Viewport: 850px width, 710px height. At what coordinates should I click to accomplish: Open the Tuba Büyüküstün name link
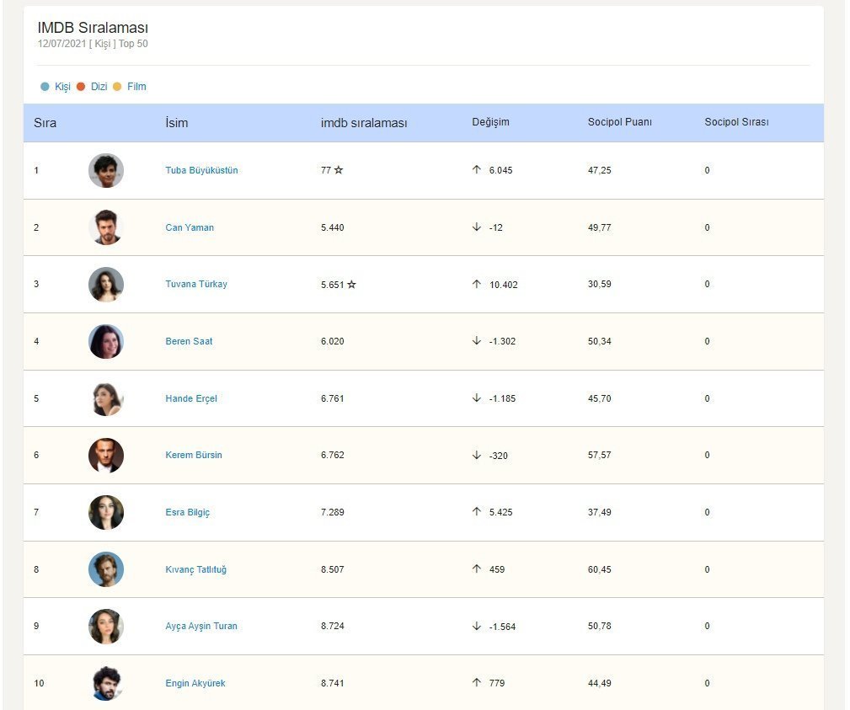(201, 170)
